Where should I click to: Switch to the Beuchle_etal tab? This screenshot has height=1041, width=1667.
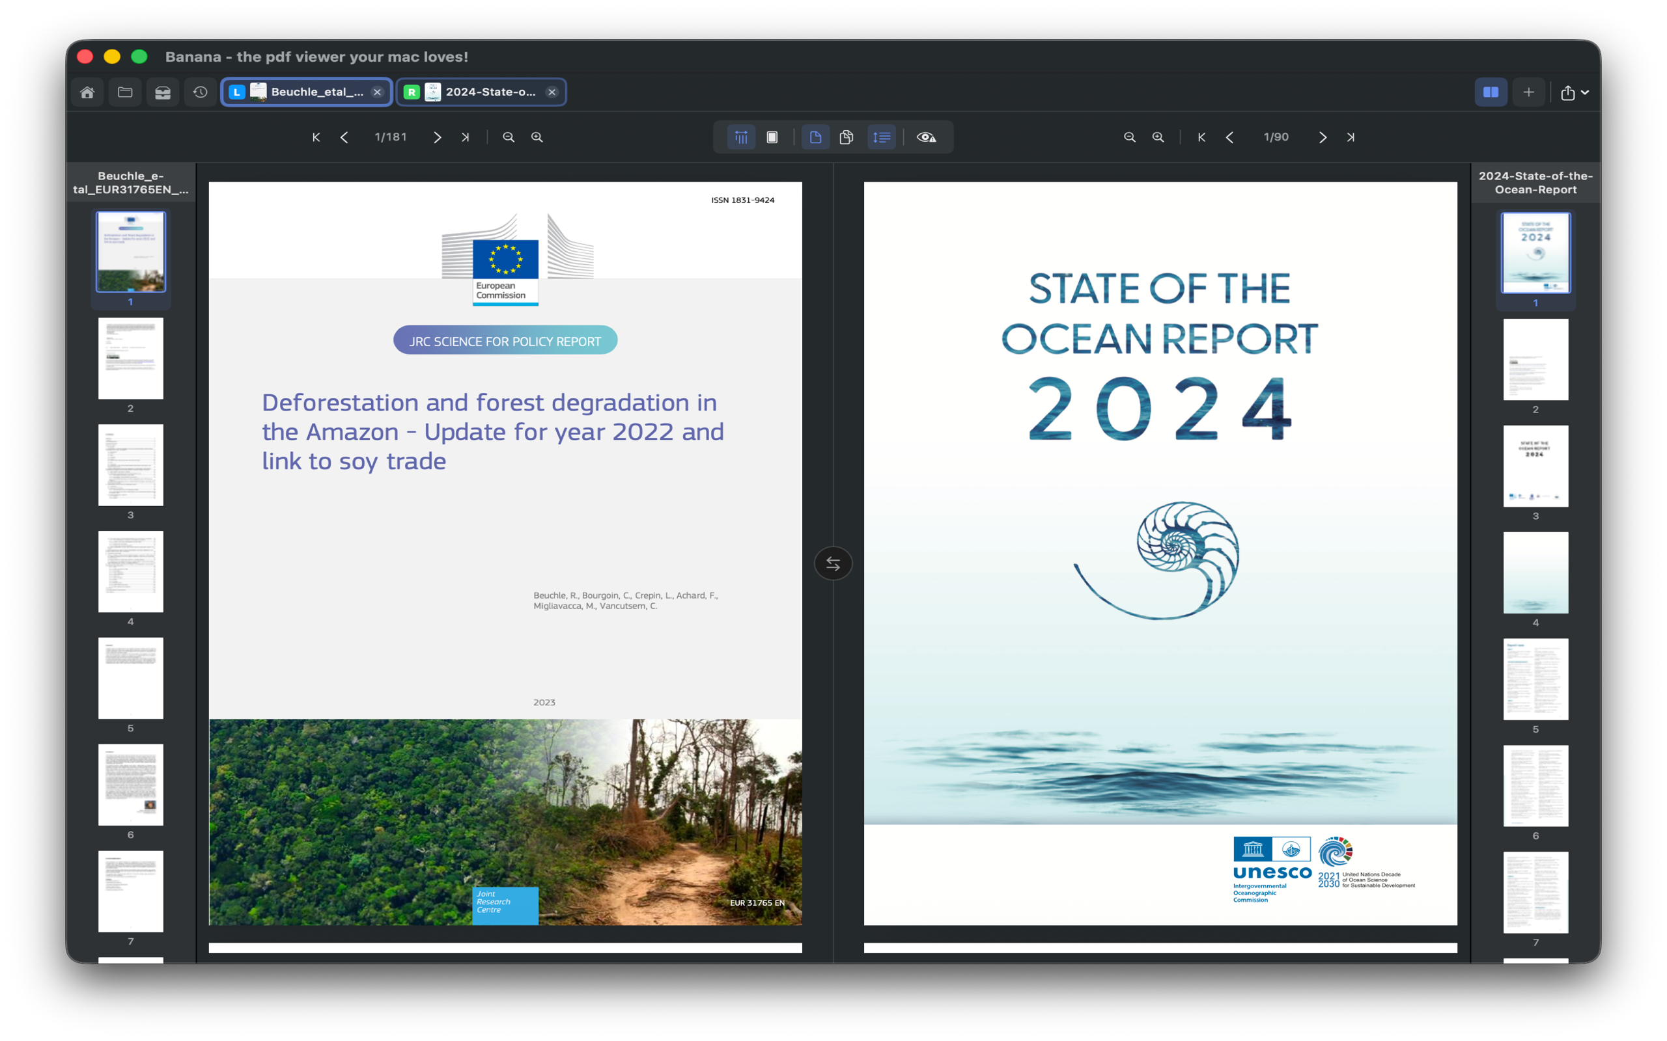[307, 92]
